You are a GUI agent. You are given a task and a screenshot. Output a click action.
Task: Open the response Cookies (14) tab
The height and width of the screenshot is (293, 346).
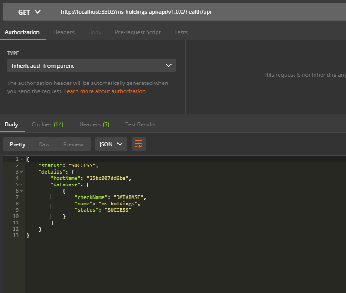(47, 124)
